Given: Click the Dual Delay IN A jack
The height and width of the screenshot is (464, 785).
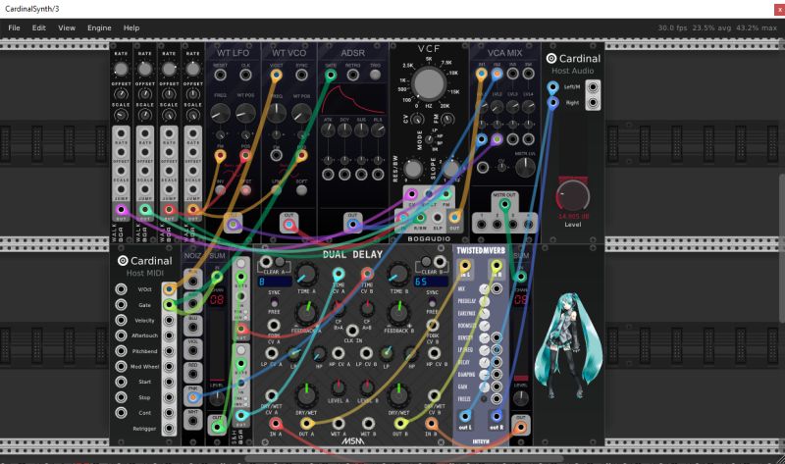Looking at the screenshot, I should point(276,424).
